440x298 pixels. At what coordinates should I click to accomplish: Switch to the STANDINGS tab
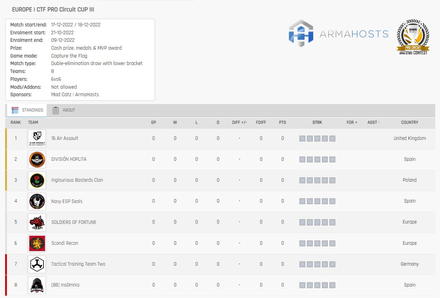point(27,110)
